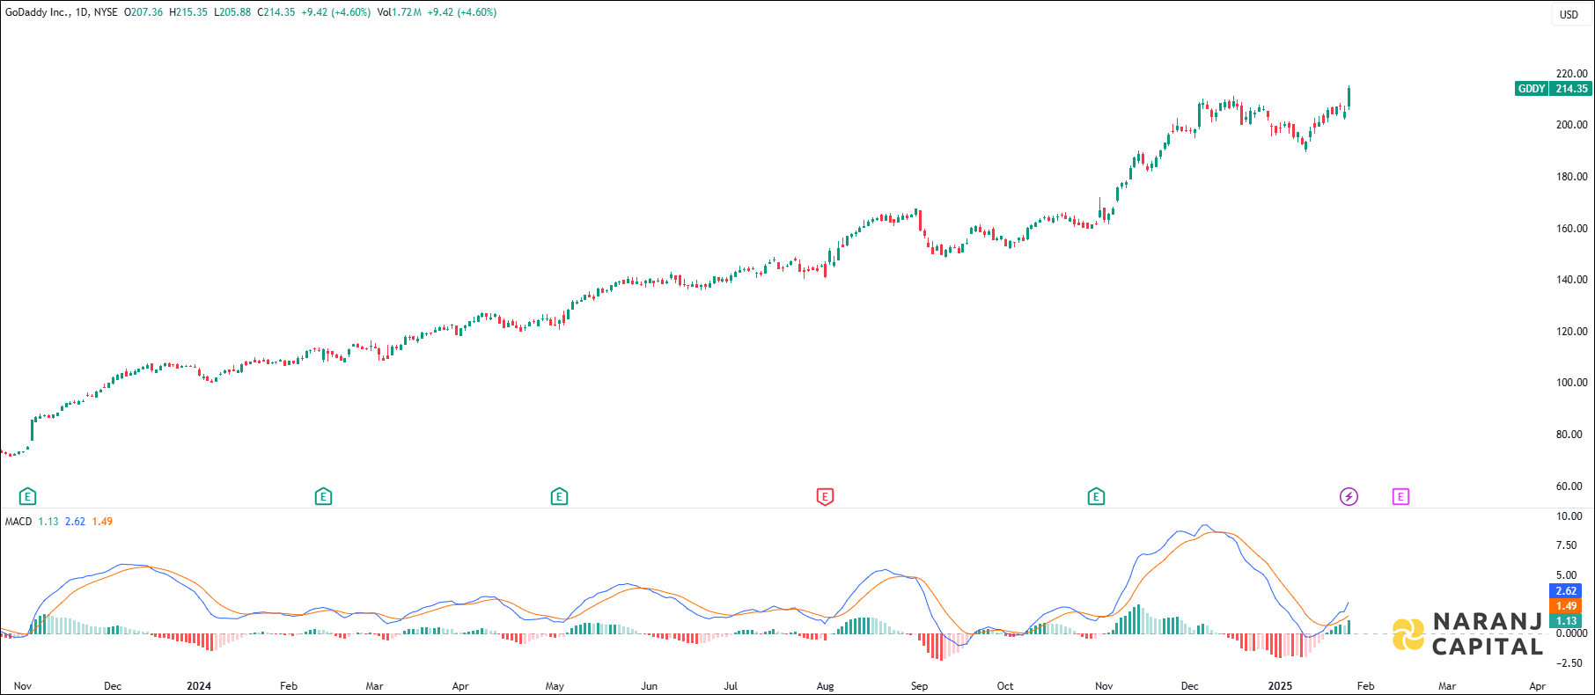This screenshot has height=695, width=1595.
Task: Click the May 2024 earnings E marker
Action: tap(559, 497)
